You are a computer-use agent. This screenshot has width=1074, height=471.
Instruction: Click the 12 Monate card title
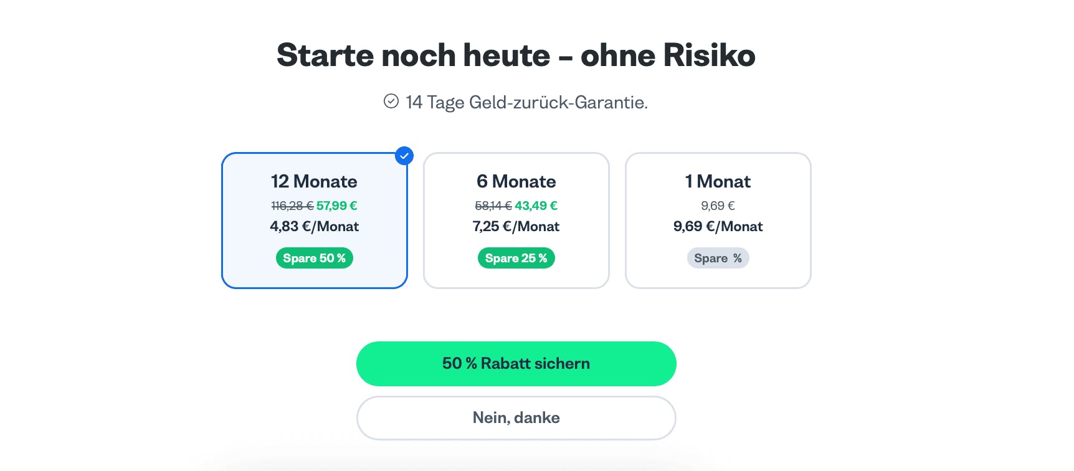coord(314,181)
